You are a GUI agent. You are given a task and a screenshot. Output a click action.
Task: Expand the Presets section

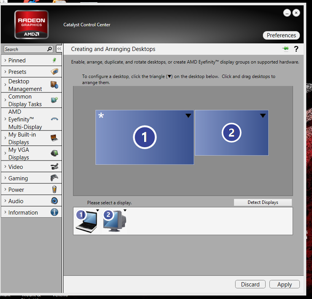(5, 72)
